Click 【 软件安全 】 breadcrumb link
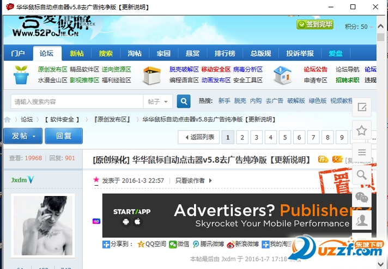The width and height of the screenshot is (388, 269). (62, 120)
